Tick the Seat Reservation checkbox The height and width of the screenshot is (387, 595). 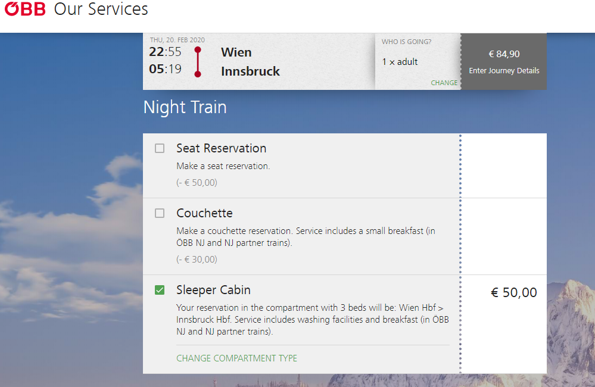(160, 148)
